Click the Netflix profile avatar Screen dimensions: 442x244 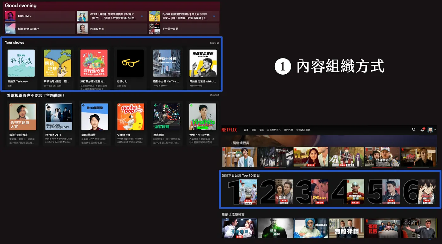[430, 130]
